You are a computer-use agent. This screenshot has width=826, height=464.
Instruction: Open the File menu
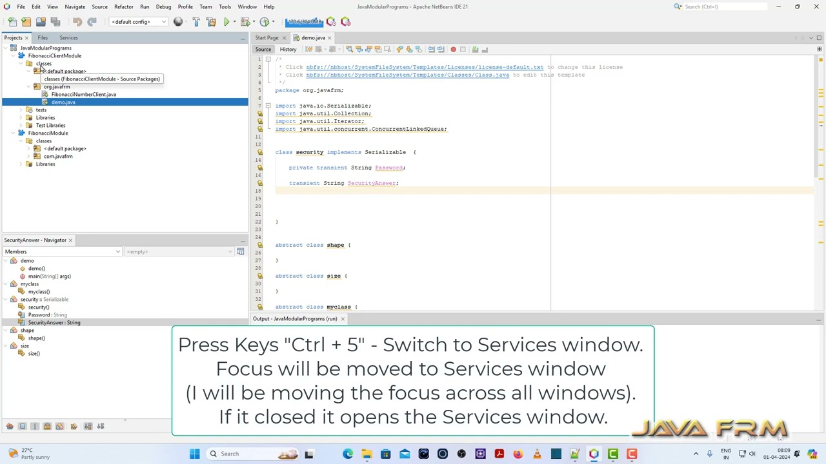click(21, 6)
